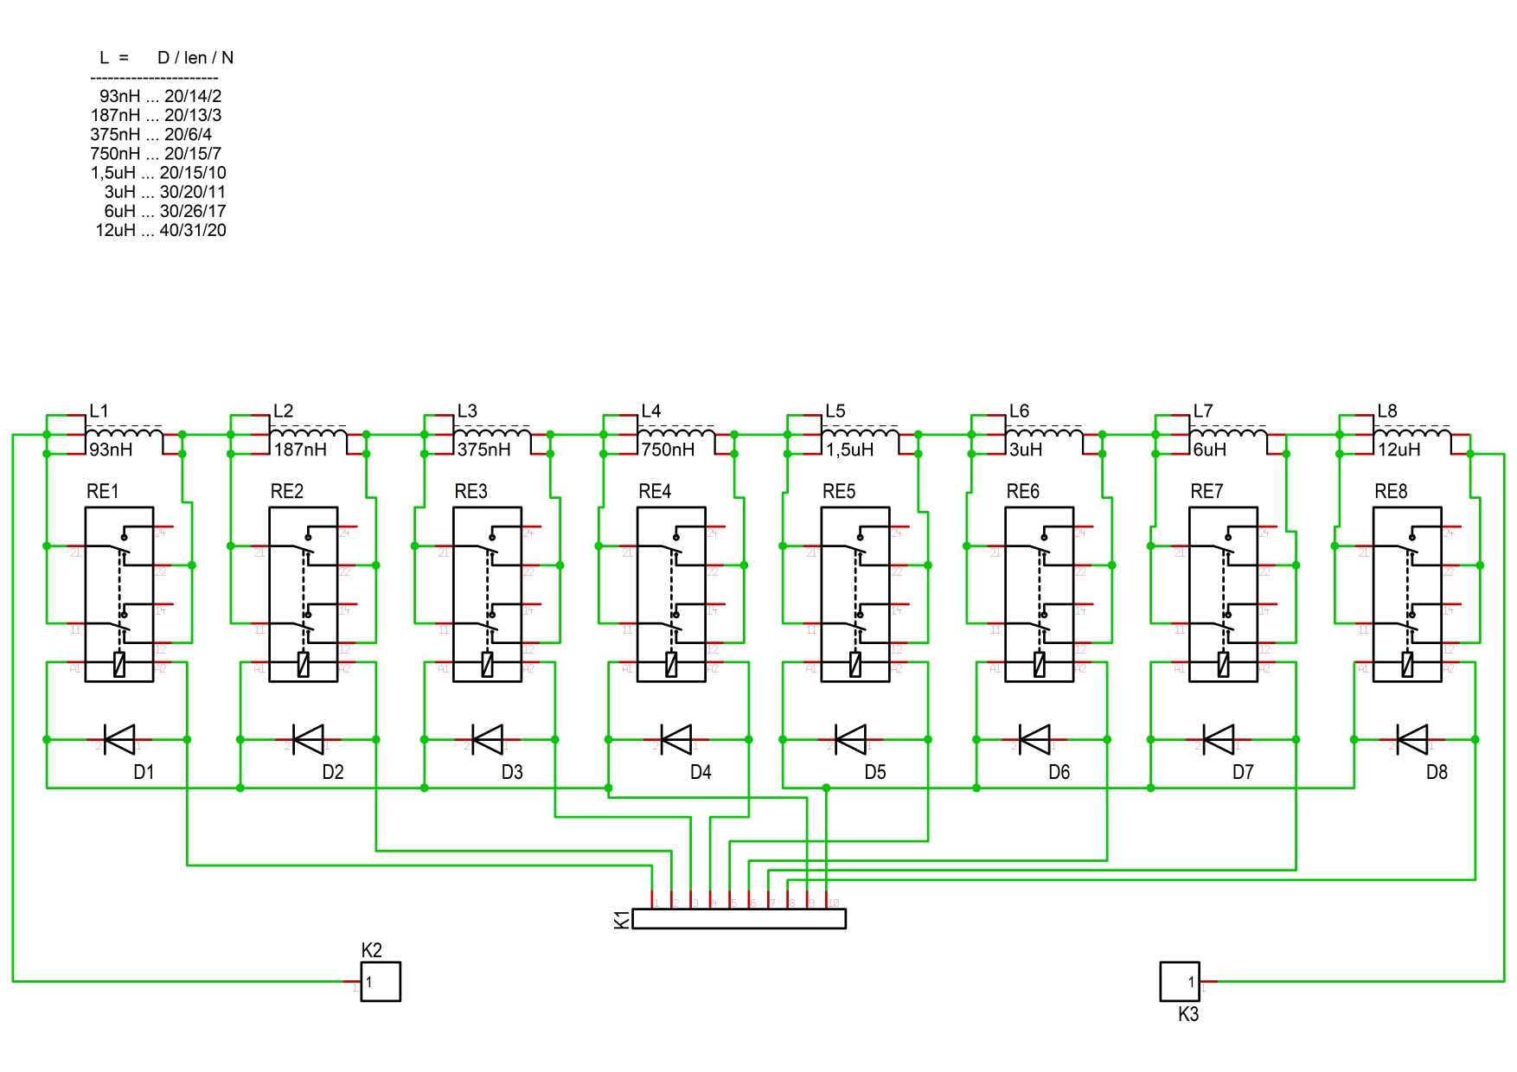The image size is (1517, 1072).
Task: Select the diode symbol D4
Action: [675, 740]
